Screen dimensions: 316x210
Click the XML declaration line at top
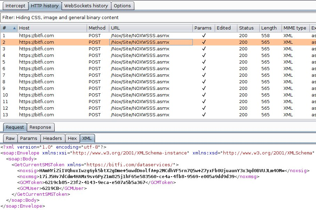(53, 147)
